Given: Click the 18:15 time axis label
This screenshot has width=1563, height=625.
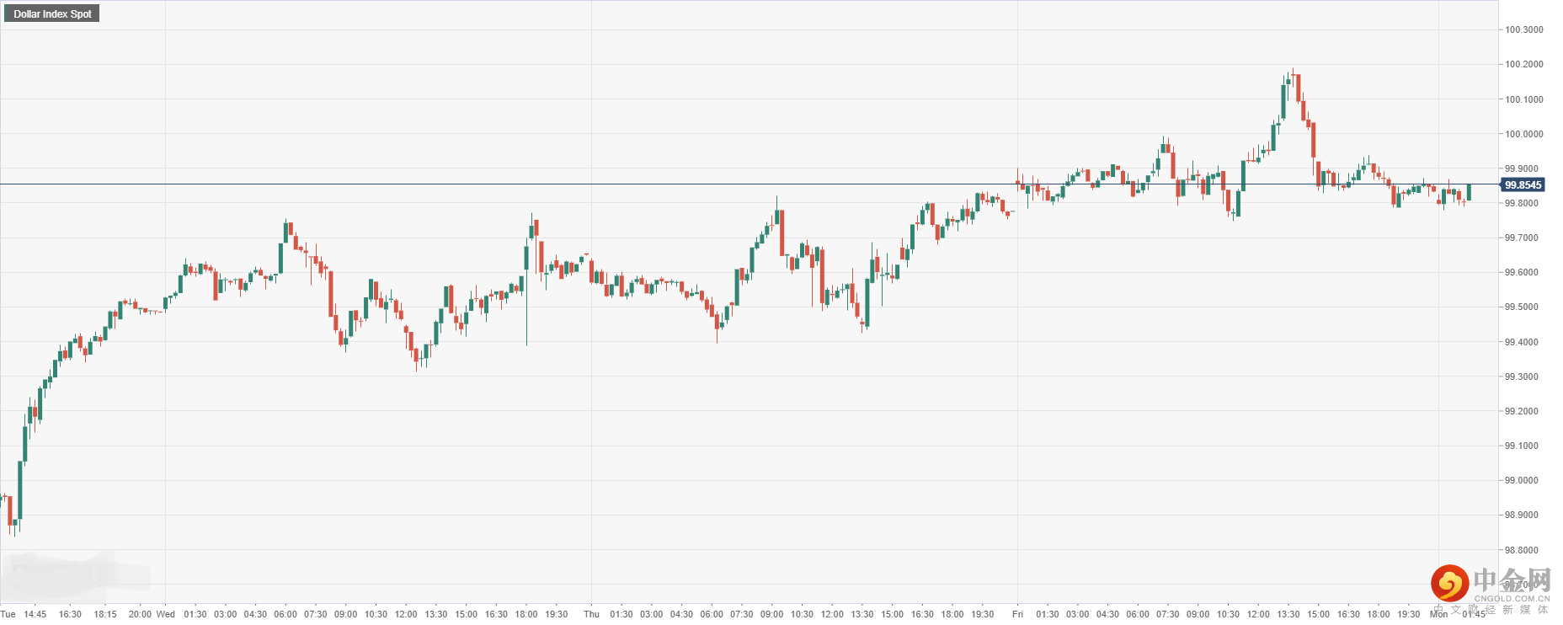Looking at the screenshot, I should point(105,614).
